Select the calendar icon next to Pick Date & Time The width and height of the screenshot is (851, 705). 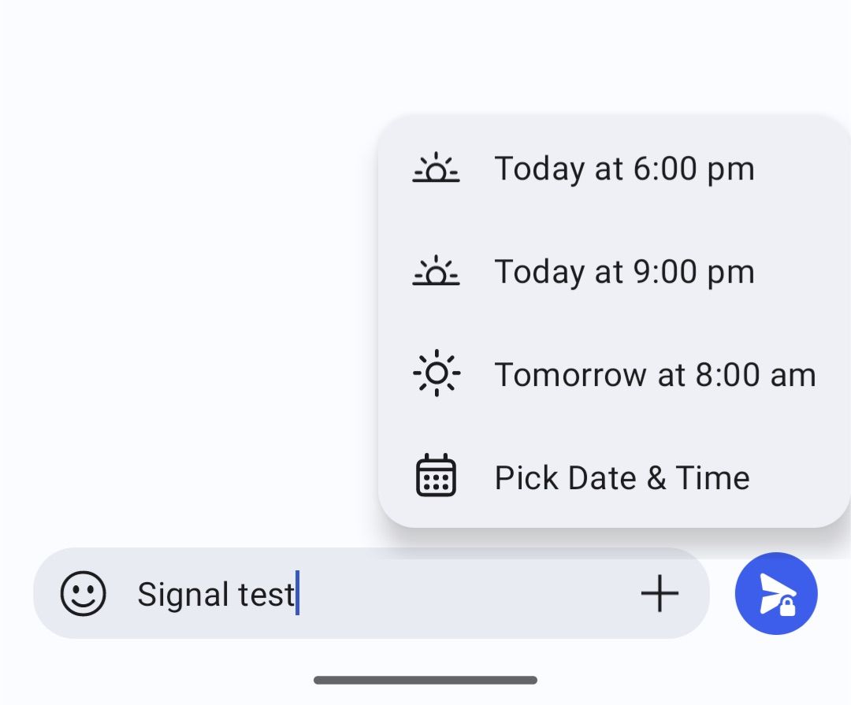437,474
